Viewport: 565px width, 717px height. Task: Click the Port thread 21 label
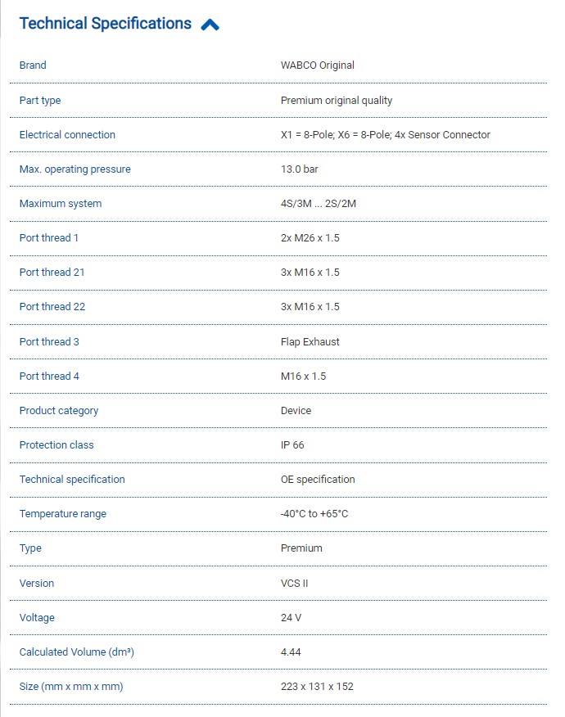[52, 273]
